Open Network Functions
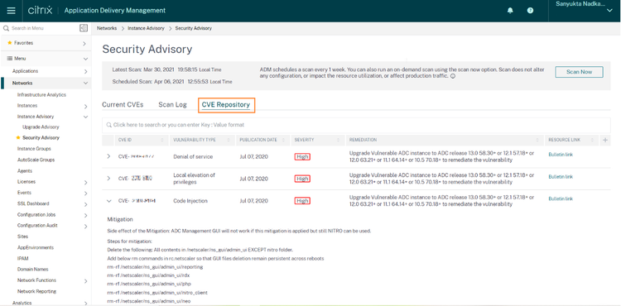Viewport: 621px width, 306px height. (36, 280)
